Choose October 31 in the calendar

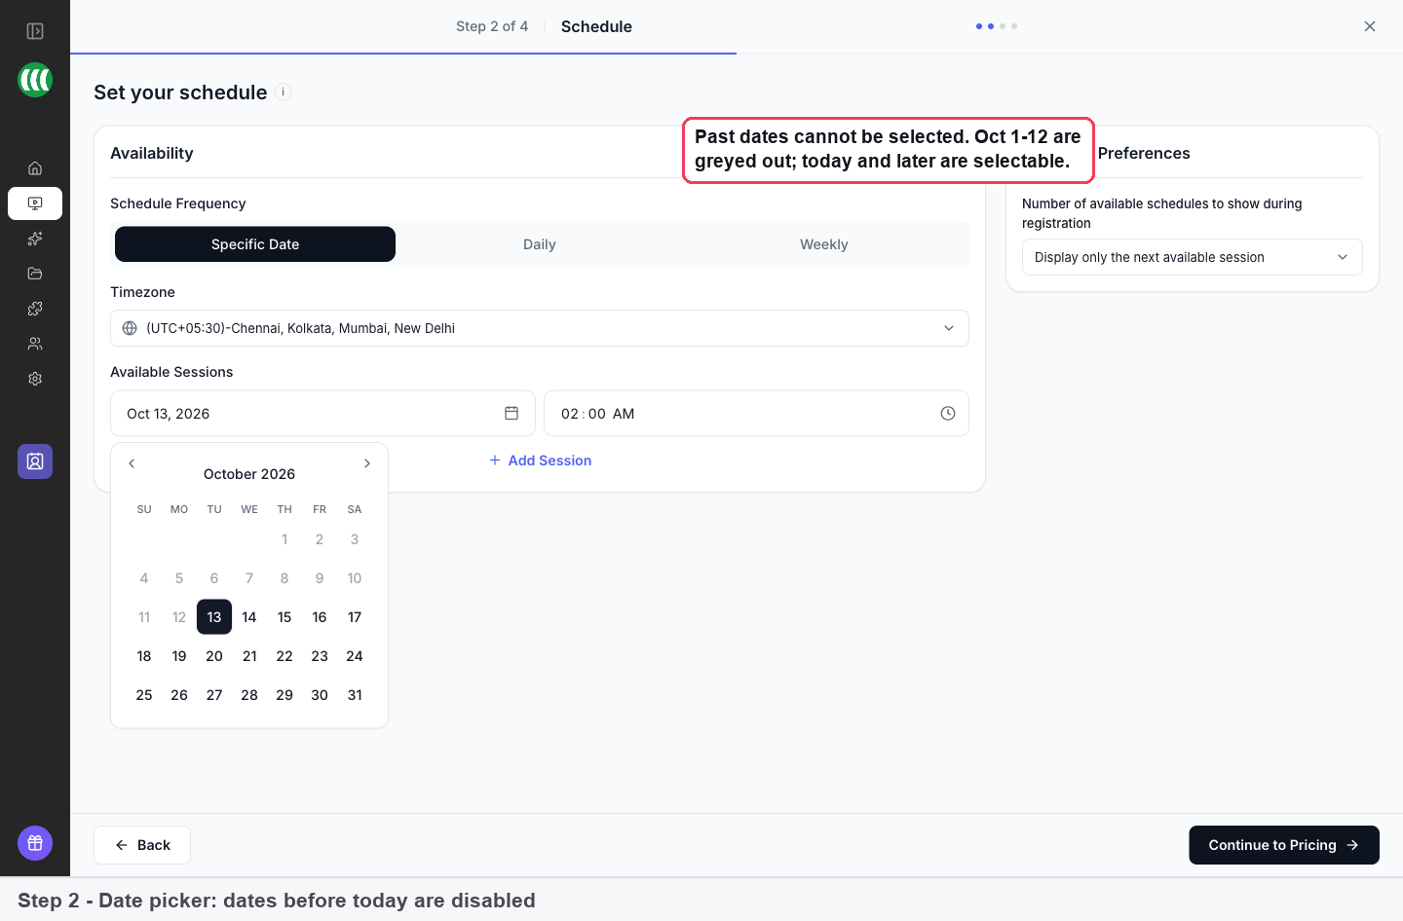(355, 695)
